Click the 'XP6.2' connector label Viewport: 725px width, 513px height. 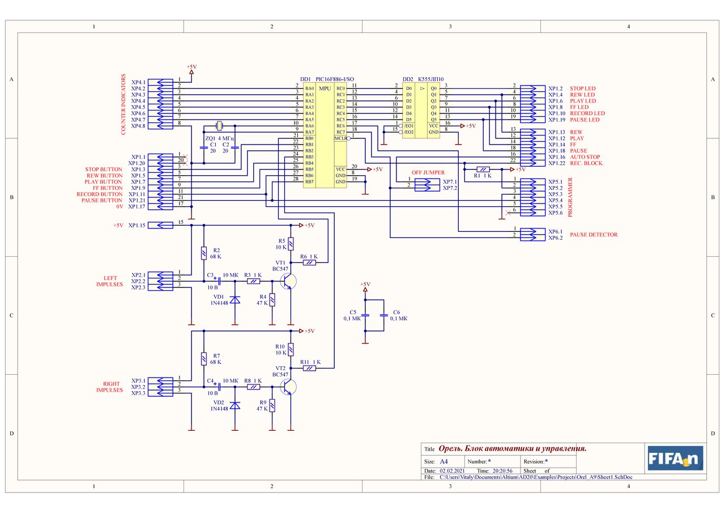[x=555, y=238]
